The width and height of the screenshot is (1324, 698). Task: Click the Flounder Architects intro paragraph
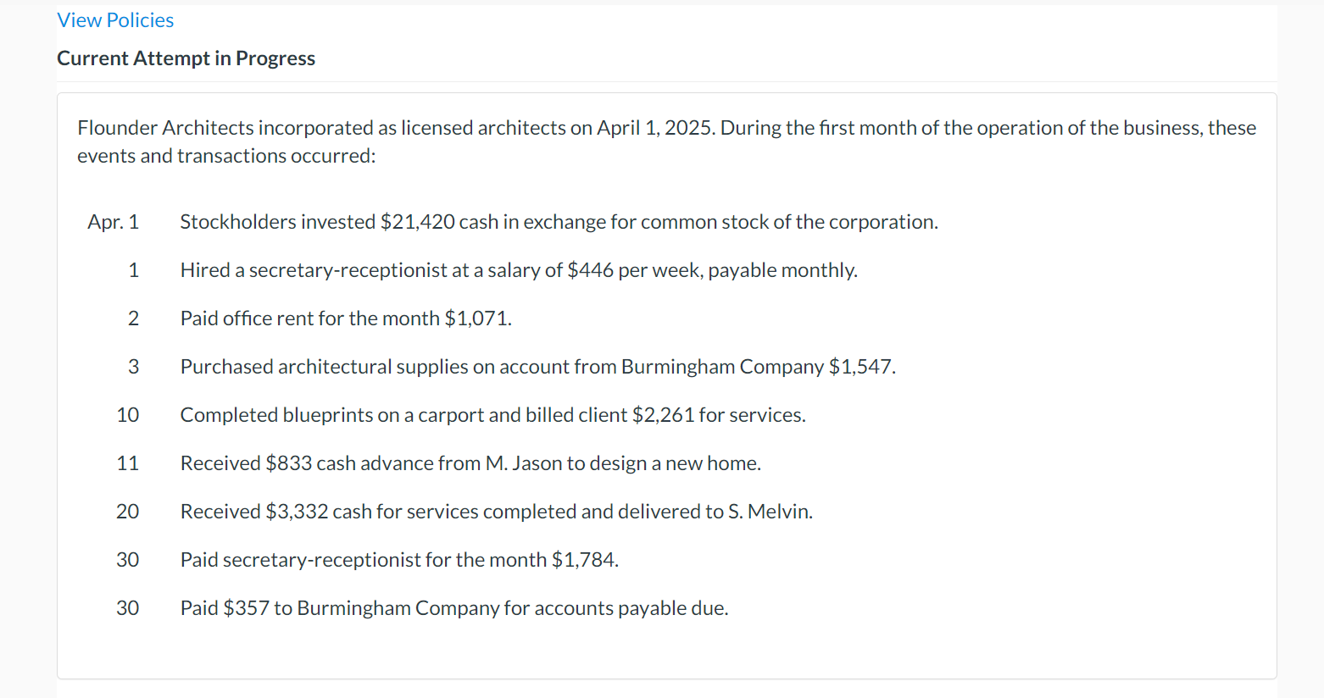(x=665, y=141)
